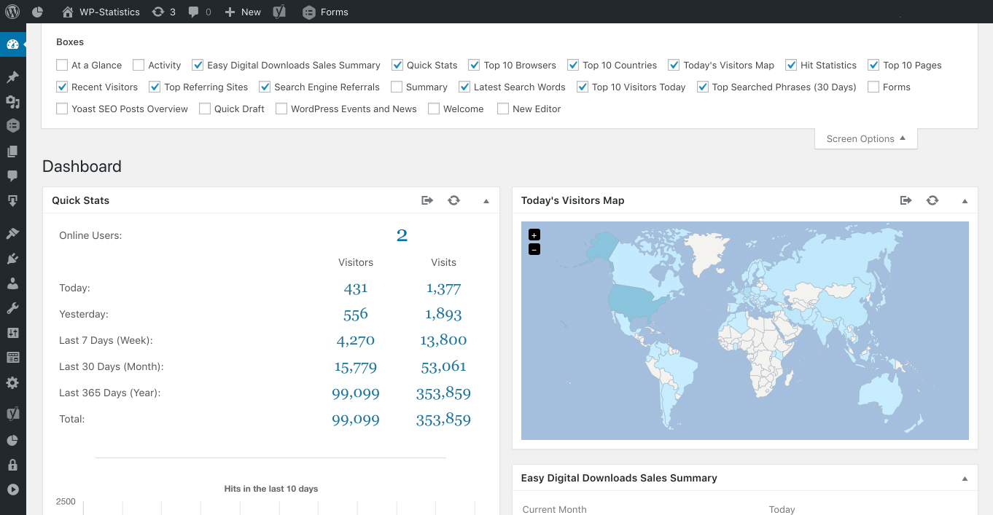Open the Posts pin icon in sidebar
Screen dimensions: 993x515
pyautogui.click(x=12, y=77)
